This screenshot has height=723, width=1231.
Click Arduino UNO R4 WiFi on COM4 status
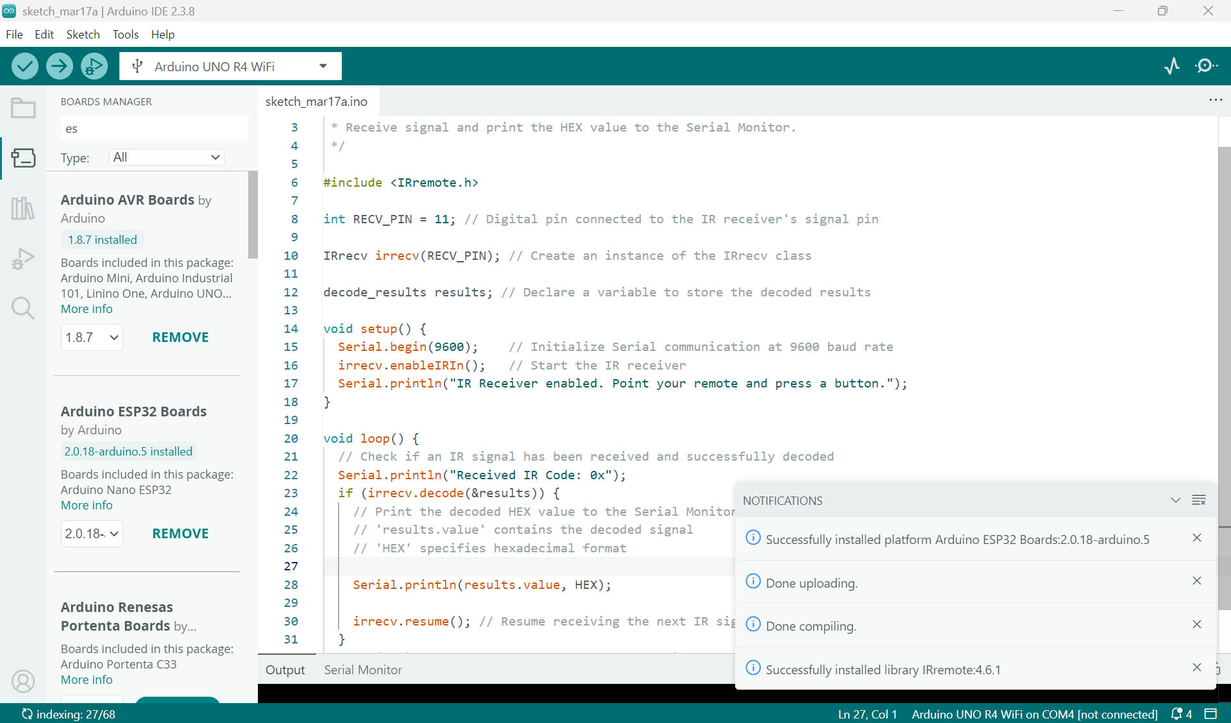1035,714
